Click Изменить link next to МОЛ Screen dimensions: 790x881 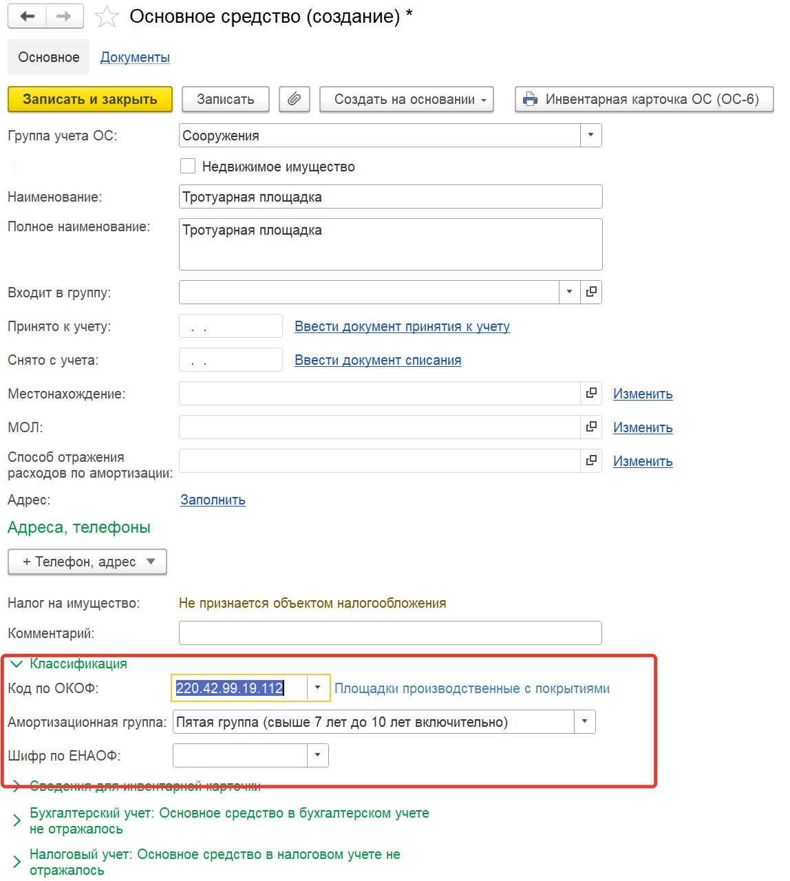643,427
